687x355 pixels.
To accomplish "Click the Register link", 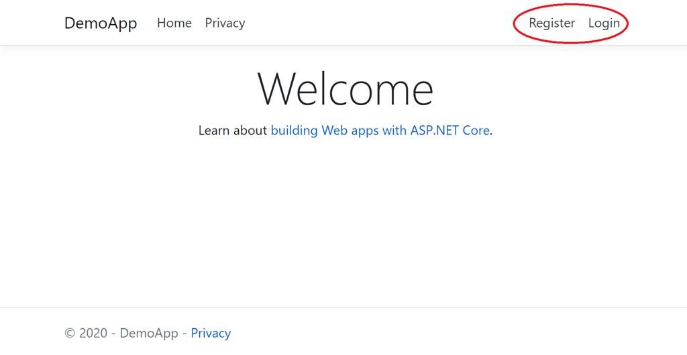I will pos(551,23).
